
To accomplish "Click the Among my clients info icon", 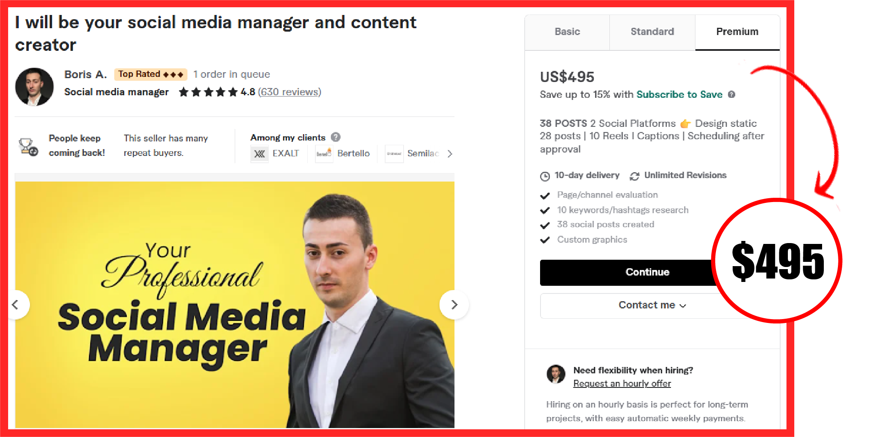I will (x=336, y=137).
